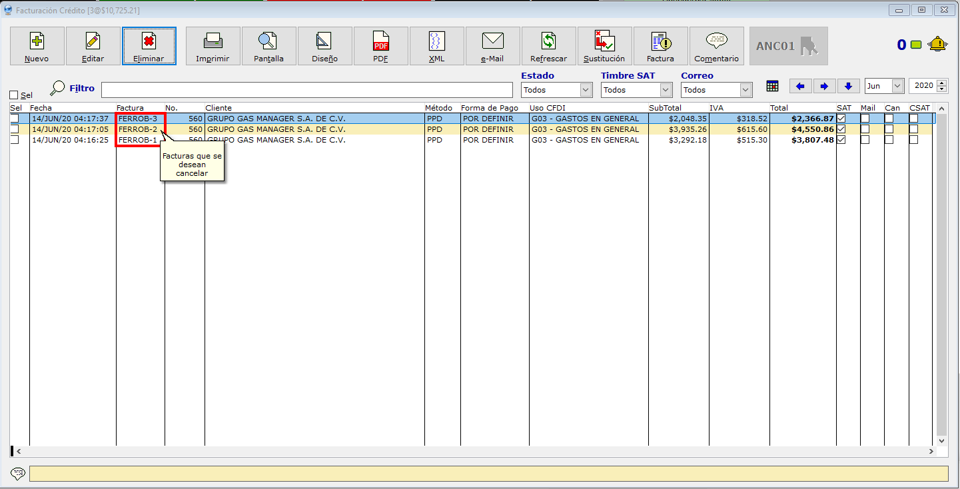The image size is (960, 489).
Task: Click the Filtro text input field
Action: (x=306, y=90)
